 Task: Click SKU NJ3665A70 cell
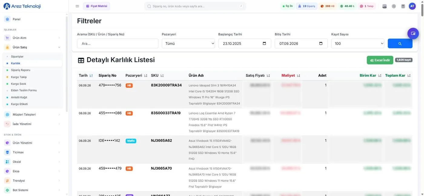[x=161, y=168]
